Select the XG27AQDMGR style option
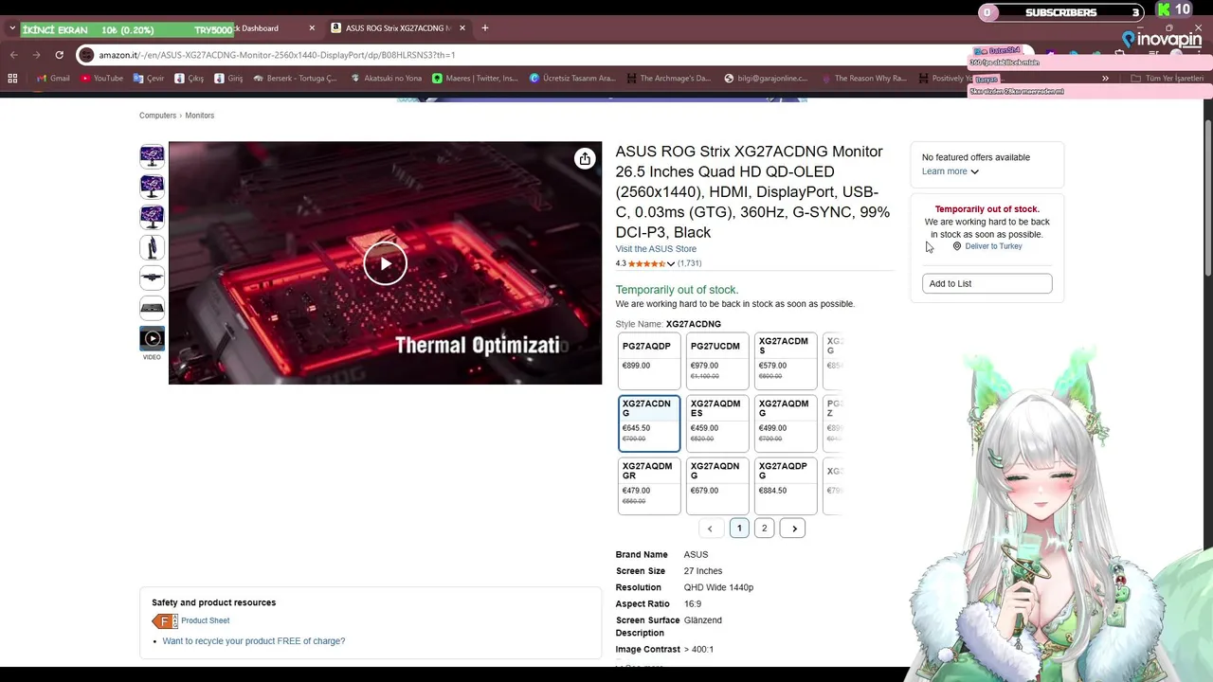Viewport: 1213px width, 682px height. tap(649, 486)
